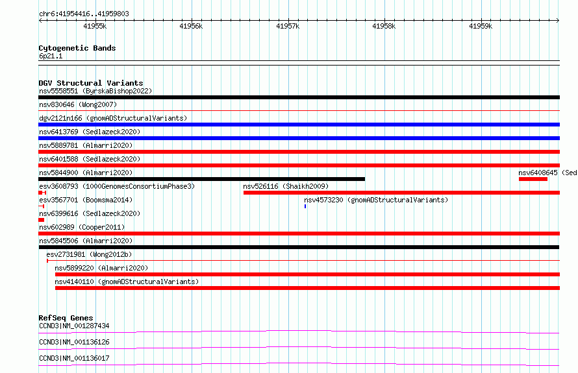Select variant label esv2731981 (Wong2012b)
578x373 pixels.
click(x=89, y=254)
